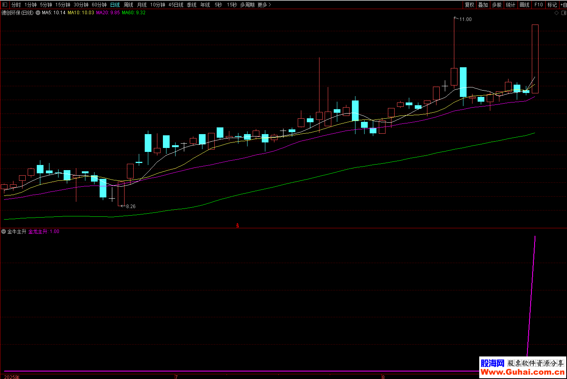This screenshot has height=379, width=567.
Task: Click the red $ marker below candles
Action: (x=238, y=226)
